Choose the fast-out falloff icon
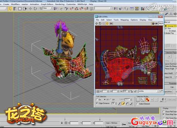 (131, 104)
